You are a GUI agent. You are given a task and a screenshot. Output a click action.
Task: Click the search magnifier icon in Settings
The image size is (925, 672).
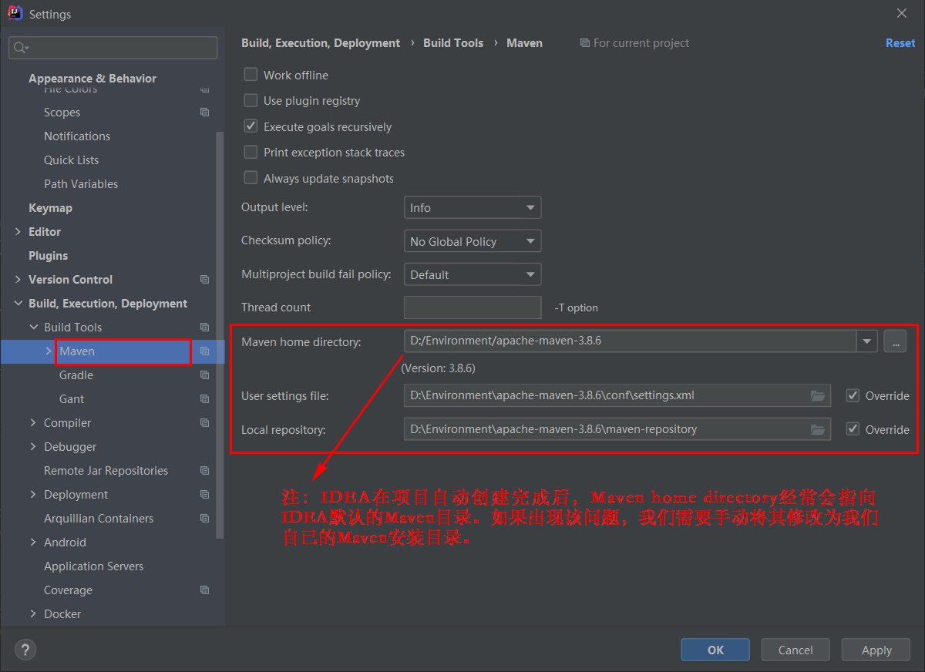tap(20, 48)
